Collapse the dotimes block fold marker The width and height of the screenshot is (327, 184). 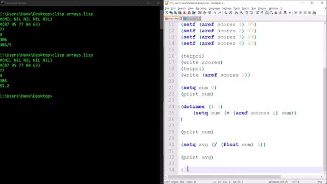[179, 107]
